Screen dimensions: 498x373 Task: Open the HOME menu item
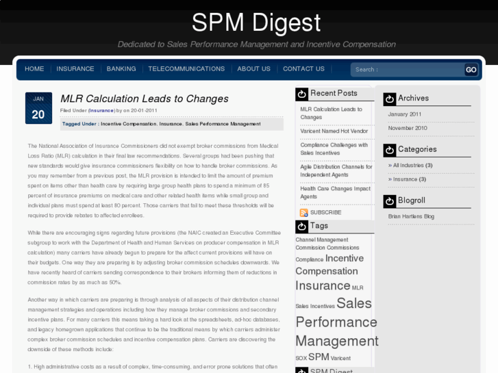34,69
